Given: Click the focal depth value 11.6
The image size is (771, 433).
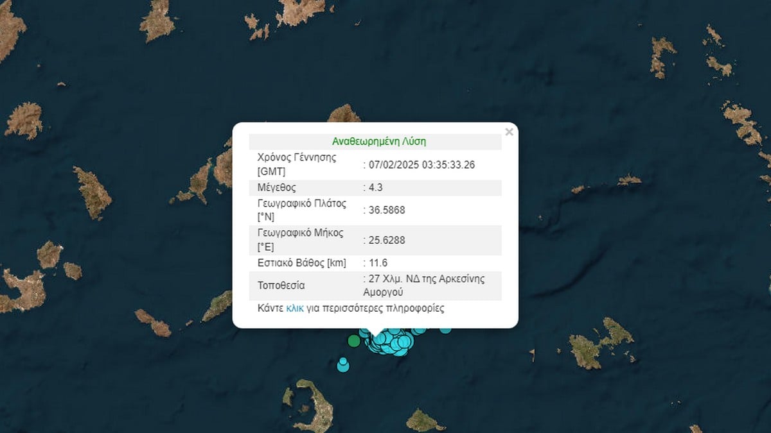Looking at the screenshot, I should coord(378,263).
